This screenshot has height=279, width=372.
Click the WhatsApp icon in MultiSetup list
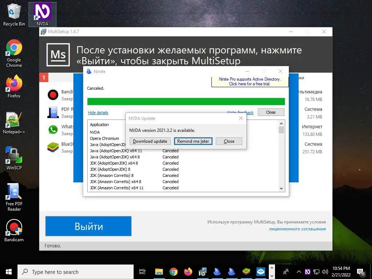coord(53,130)
